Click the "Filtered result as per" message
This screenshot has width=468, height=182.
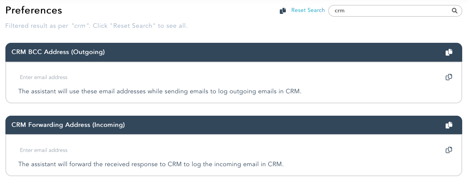click(96, 26)
